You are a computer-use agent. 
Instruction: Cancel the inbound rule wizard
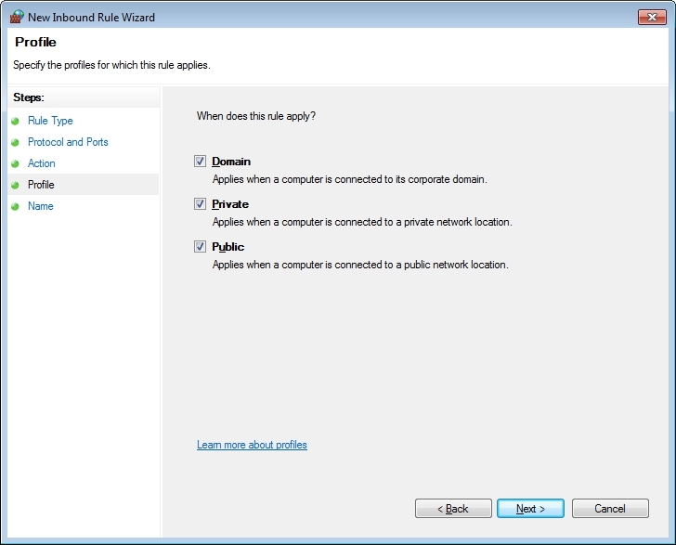pos(610,509)
